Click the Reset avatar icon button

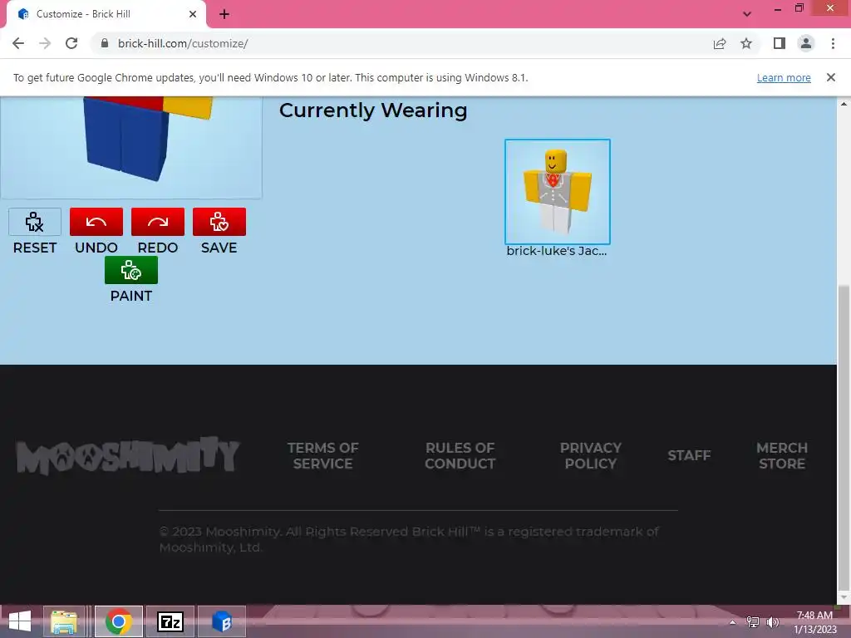[35, 222]
